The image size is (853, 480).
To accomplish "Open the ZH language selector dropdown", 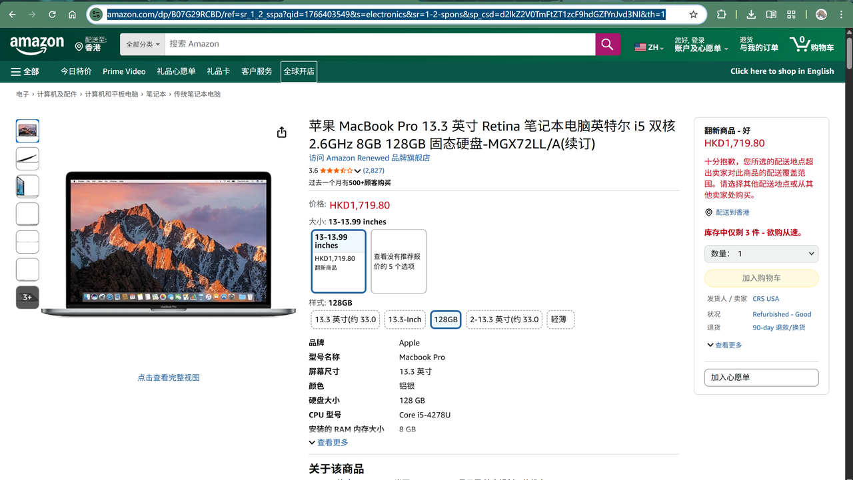I will [649, 47].
